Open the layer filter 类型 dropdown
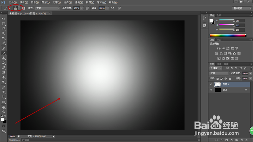 tap(216, 68)
